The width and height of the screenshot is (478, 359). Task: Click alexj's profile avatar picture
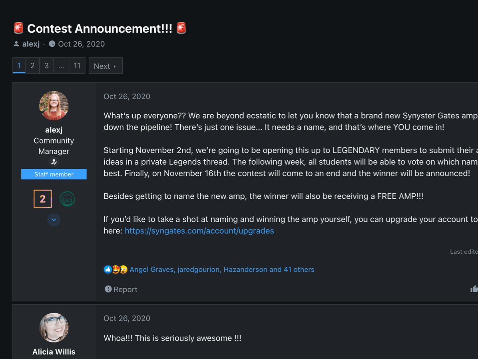tap(54, 106)
